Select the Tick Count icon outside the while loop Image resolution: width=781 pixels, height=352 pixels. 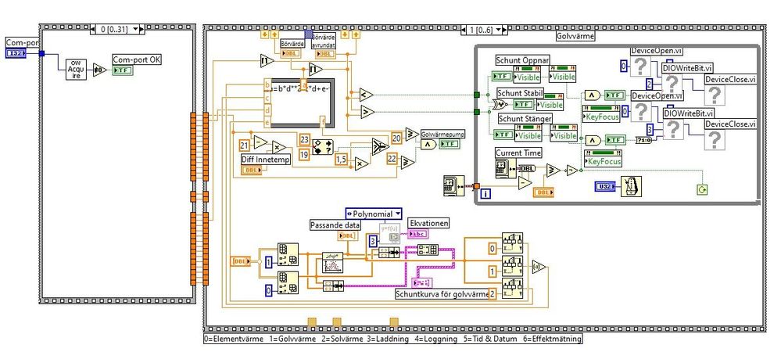click(x=453, y=186)
